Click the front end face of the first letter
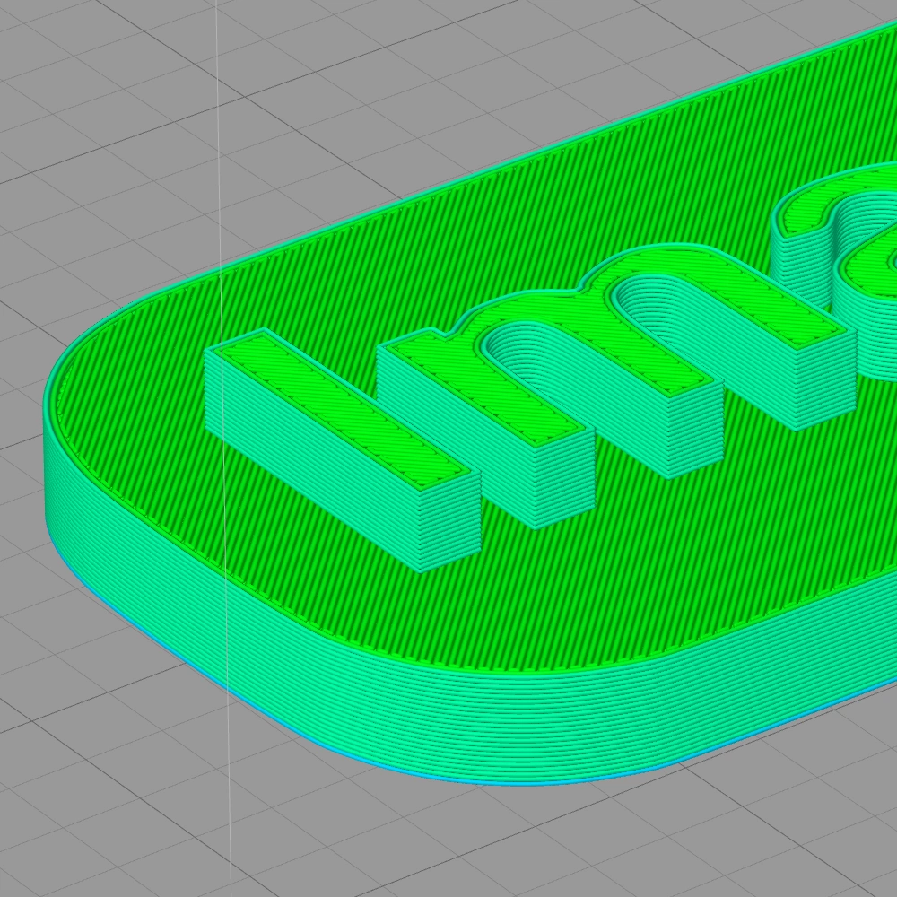 coord(448,529)
